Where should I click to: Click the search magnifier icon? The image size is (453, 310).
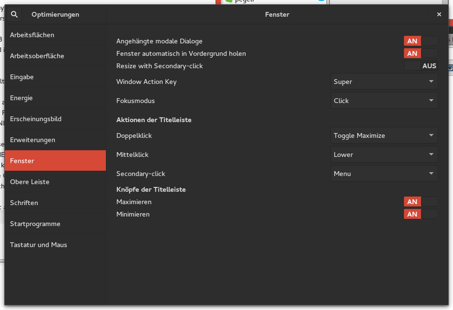tap(14, 14)
